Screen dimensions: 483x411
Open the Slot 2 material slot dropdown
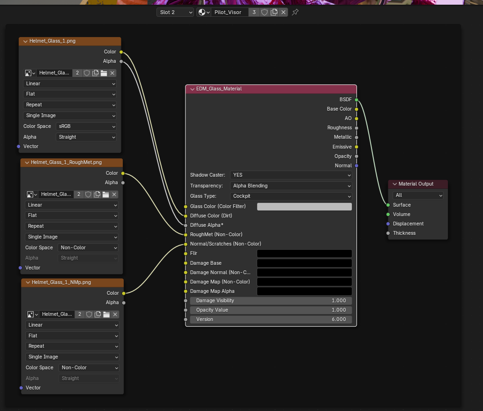coord(175,12)
